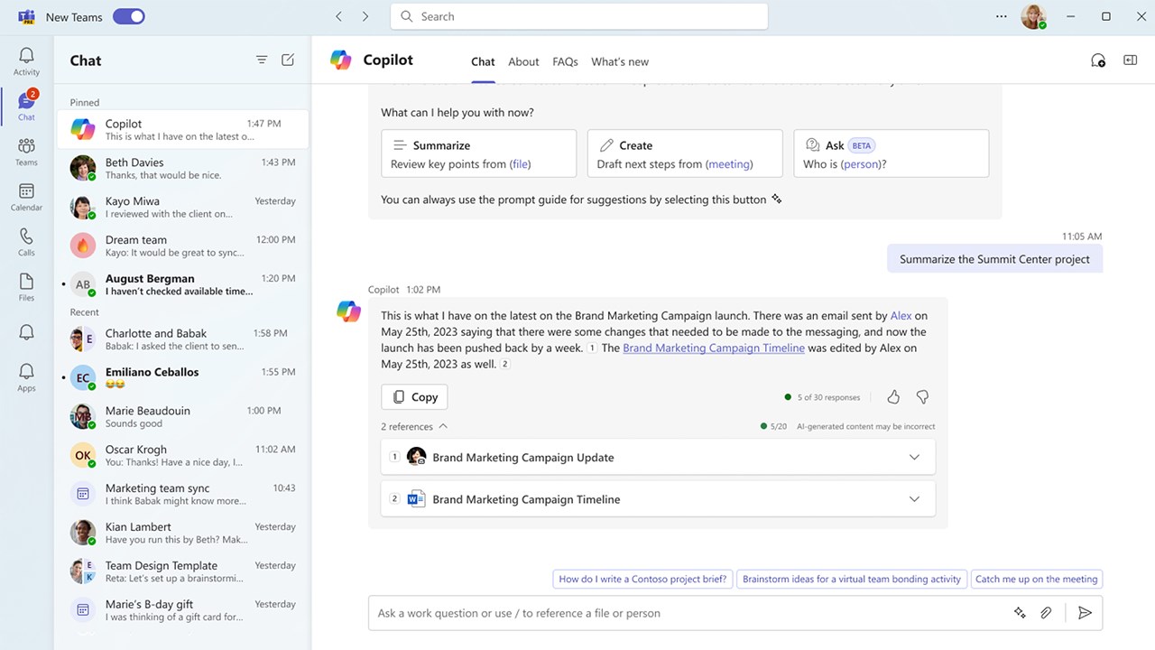Click the send message arrow
The width and height of the screenshot is (1155, 650).
pos(1085,613)
